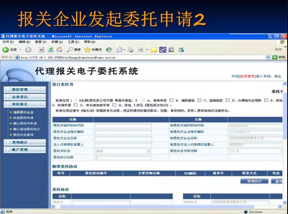Open the 编辑 menu
Viewport: 288px width, 214px height.
pyautogui.click(x=24, y=42)
